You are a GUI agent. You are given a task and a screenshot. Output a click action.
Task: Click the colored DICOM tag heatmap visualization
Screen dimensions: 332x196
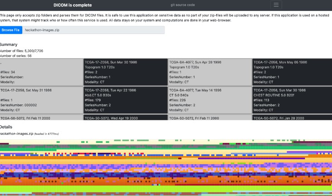click(x=166, y=168)
